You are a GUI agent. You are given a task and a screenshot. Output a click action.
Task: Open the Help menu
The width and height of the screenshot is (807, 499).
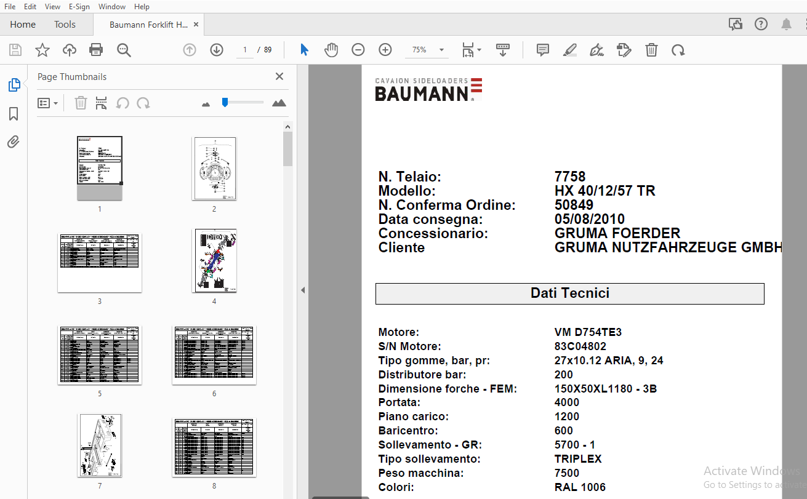tap(142, 6)
